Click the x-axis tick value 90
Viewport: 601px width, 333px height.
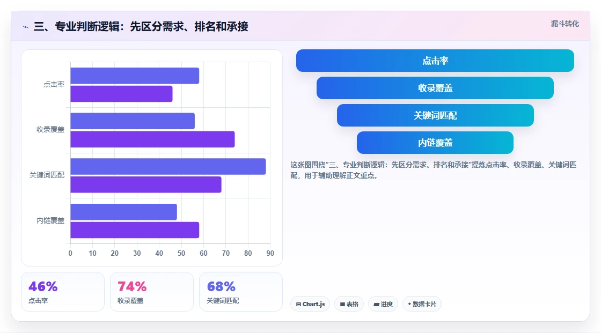click(x=270, y=253)
